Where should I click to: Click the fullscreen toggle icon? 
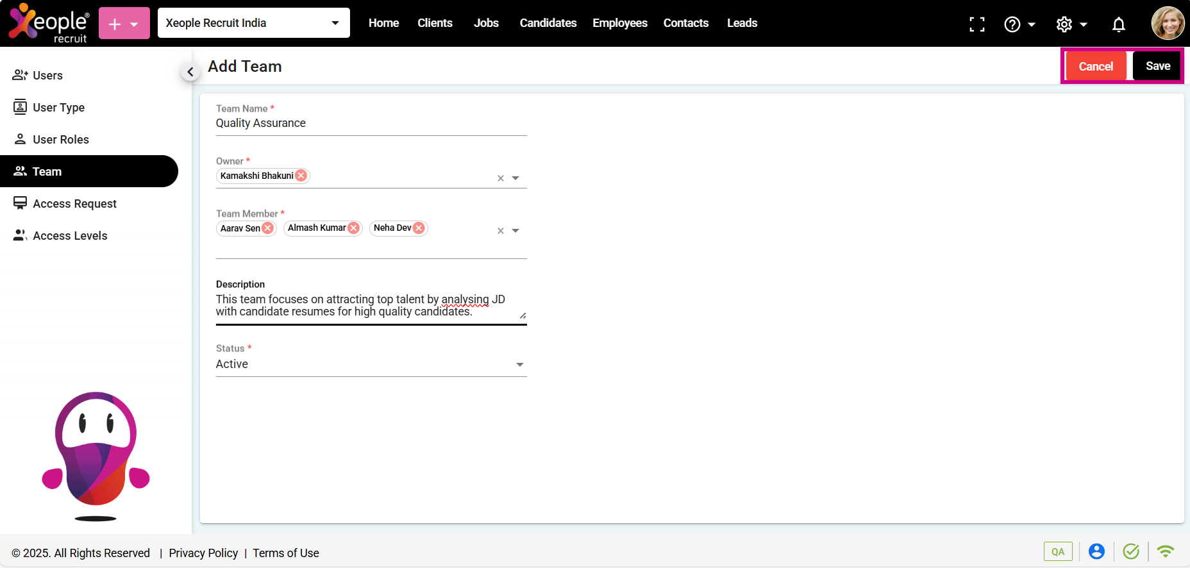click(x=976, y=24)
